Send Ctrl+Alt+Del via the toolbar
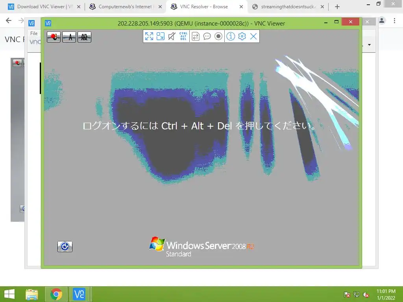403x302 pixels. tap(183, 36)
